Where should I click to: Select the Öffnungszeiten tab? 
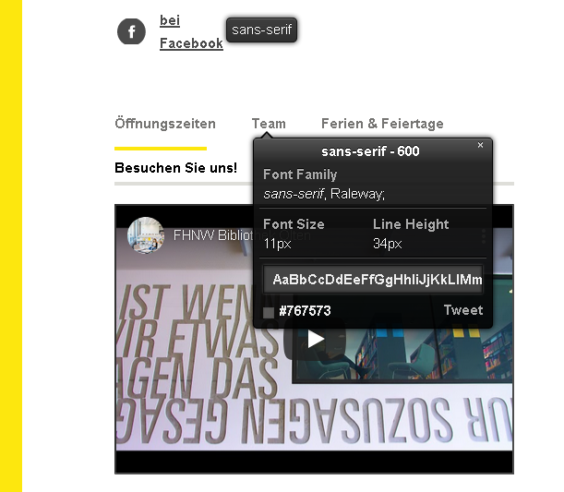[x=165, y=124]
